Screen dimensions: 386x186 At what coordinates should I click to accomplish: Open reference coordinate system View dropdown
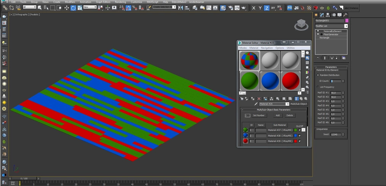pos(90,7)
